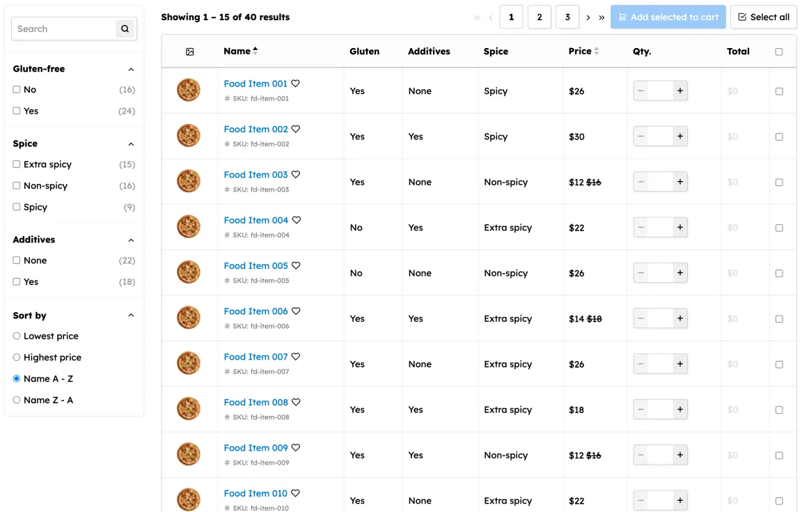This screenshot has width=802, height=512.
Task: Click the search magnifier icon
Action: coord(125,29)
